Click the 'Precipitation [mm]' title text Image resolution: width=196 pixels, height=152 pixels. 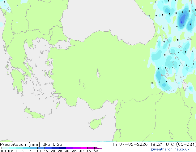point(20,145)
